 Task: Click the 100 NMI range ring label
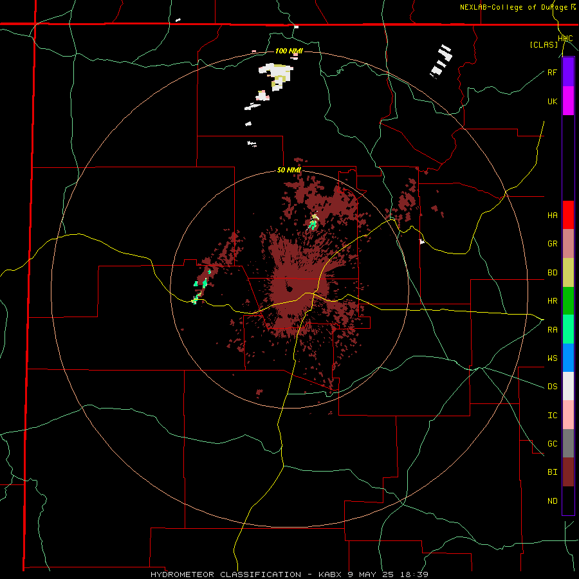(289, 51)
